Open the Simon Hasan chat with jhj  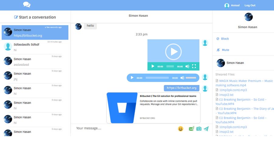[x=35, y=76]
